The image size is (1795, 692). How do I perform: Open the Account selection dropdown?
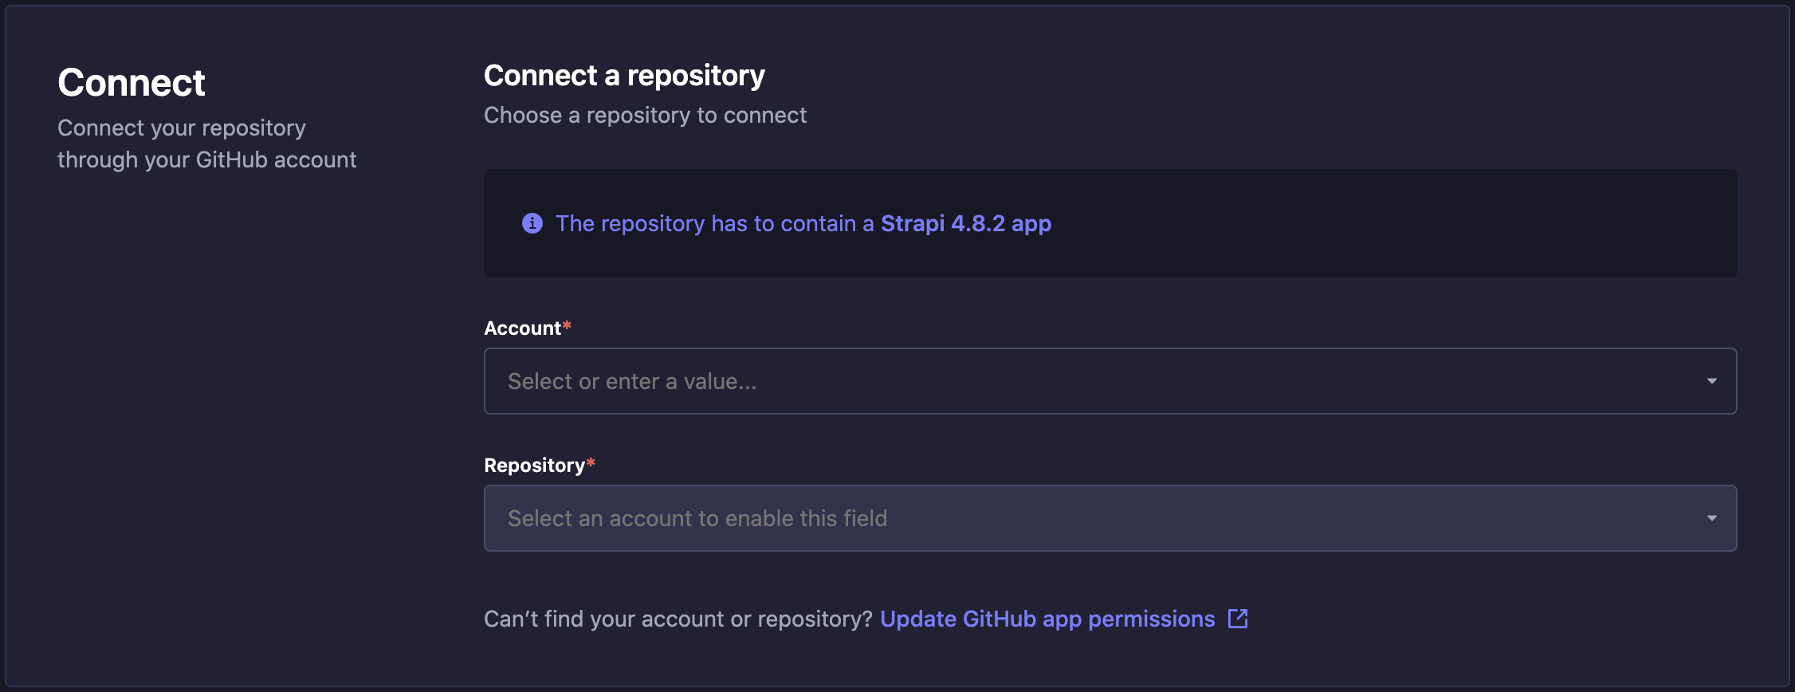pos(1110,381)
